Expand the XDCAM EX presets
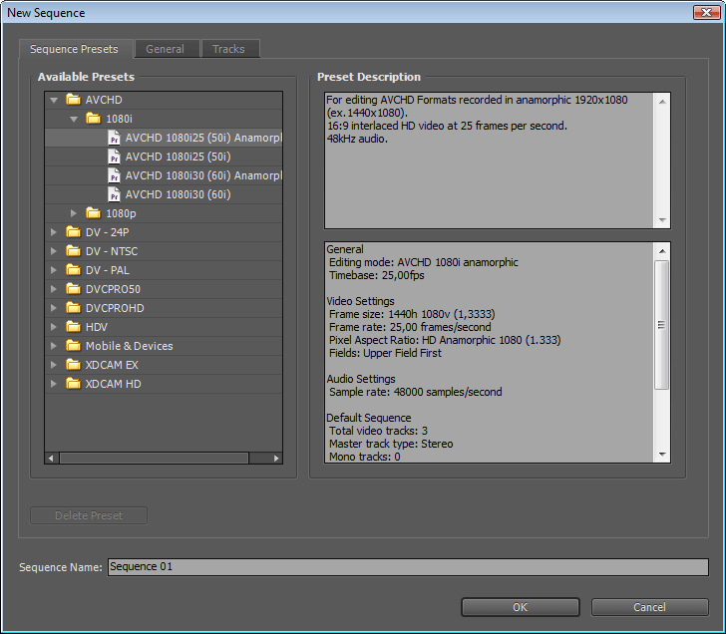 point(53,365)
